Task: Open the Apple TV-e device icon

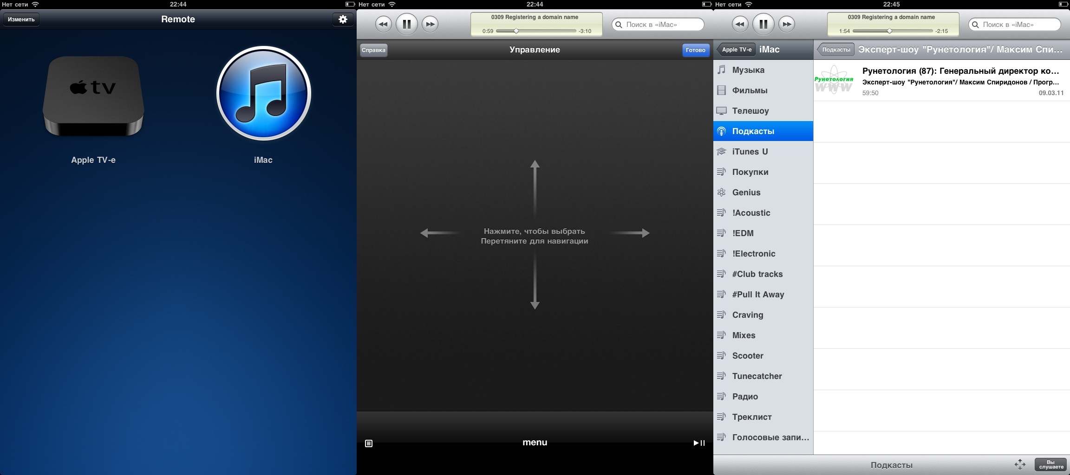Action: point(93,96)
